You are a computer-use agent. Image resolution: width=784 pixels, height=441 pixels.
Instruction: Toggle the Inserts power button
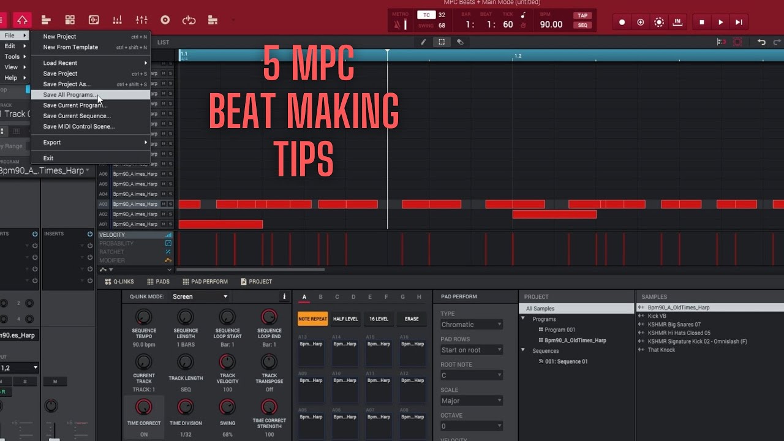click(x=91, y=234)
